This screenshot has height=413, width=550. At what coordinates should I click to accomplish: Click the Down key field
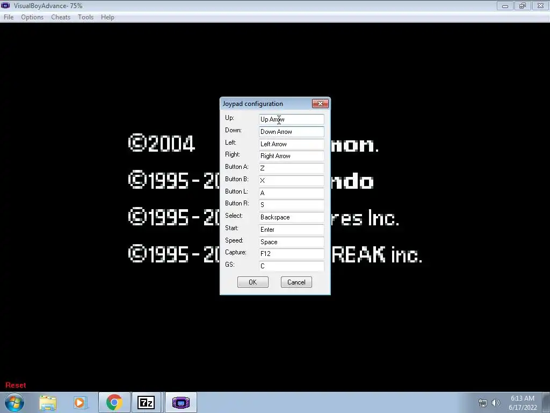(292, 132)
